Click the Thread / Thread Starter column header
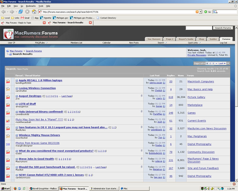The image size is (238, 191). click(x=28, y=75)
